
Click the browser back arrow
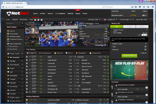click(x=3, y=7)
